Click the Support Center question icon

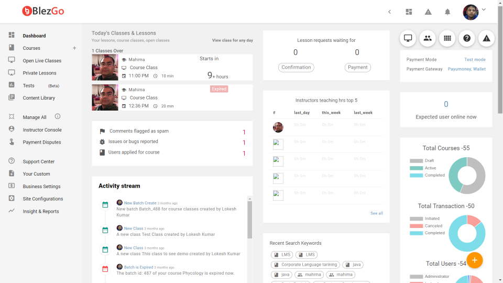click(x=12, y=161)
